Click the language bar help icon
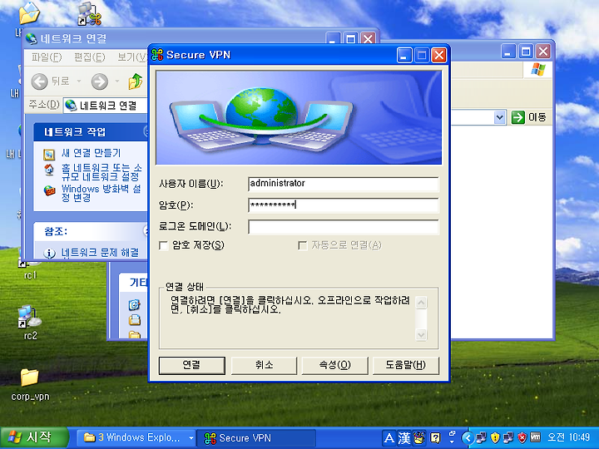Image resolution: width=599 pixels, height=449 pixels. [435, 437]
